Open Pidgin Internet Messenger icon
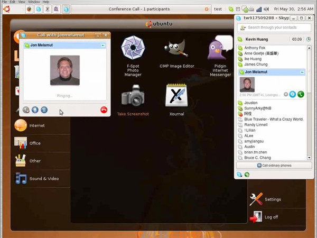The image size is (317, 238). coord(220,48)
